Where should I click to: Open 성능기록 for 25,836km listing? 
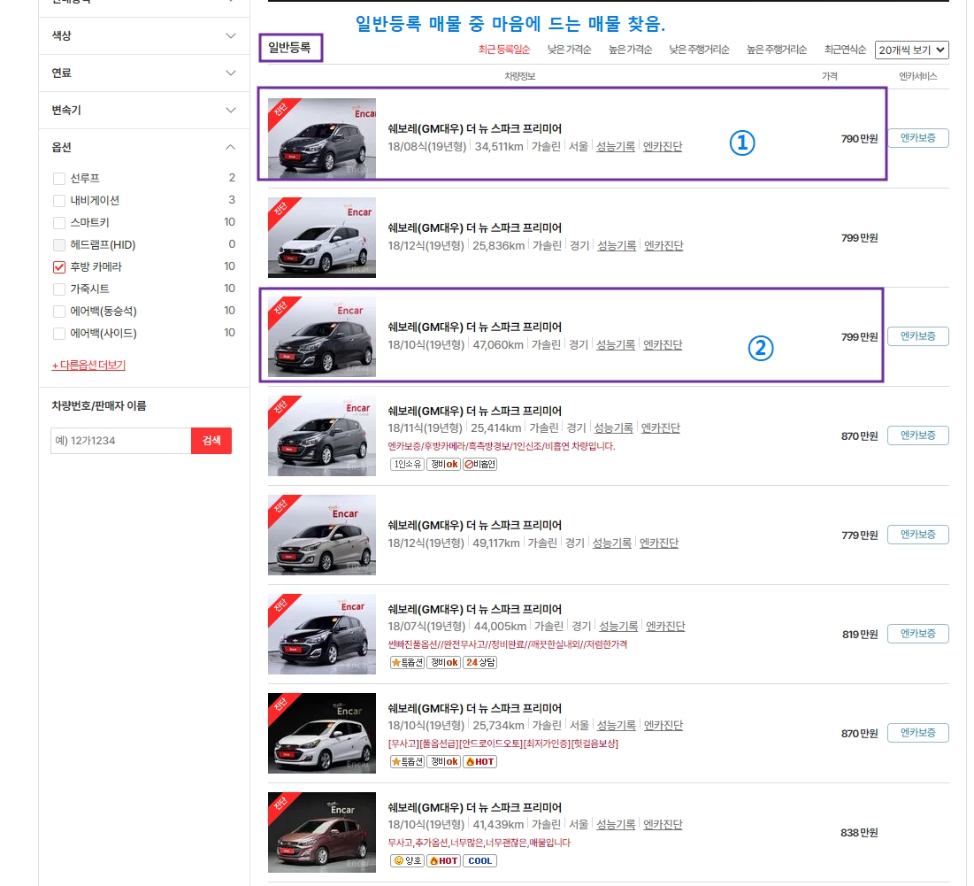(x=617, y=246)
